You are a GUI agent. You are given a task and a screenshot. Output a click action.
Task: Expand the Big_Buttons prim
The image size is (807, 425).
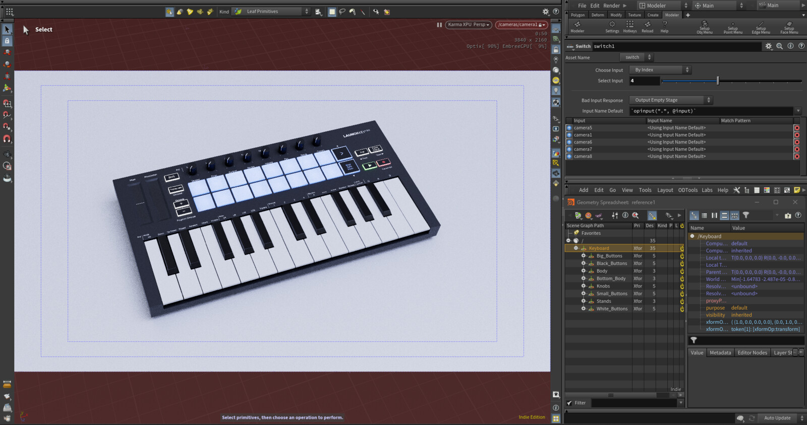[584, 256]
